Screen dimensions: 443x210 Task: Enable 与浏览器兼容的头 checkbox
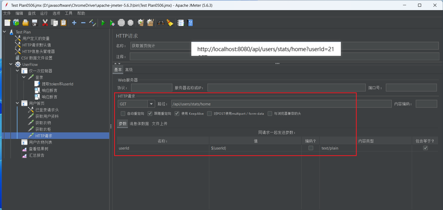(x=270, y=113)
